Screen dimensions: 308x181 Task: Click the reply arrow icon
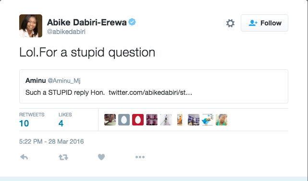24,157
